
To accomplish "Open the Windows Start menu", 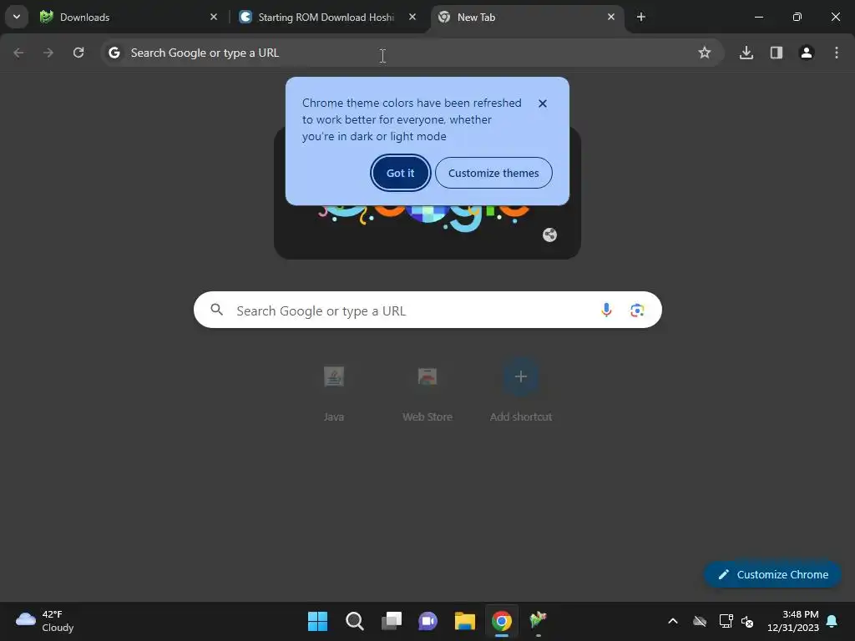I will 318,621.
